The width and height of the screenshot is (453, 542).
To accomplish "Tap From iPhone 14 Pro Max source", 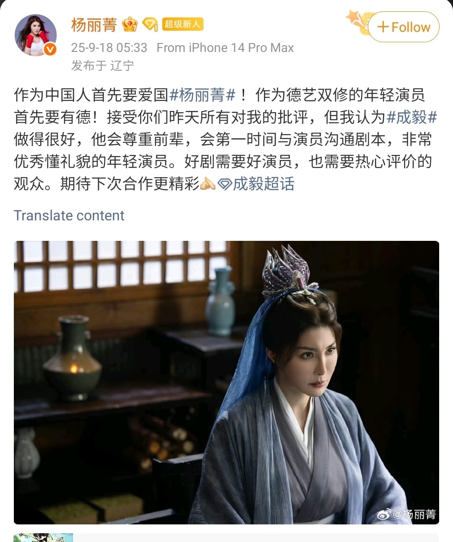I will click(x=225, y=48).
